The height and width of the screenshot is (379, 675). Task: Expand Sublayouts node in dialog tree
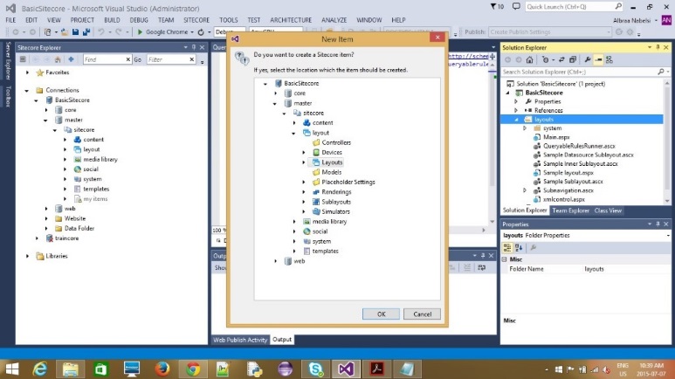point(304,202)
